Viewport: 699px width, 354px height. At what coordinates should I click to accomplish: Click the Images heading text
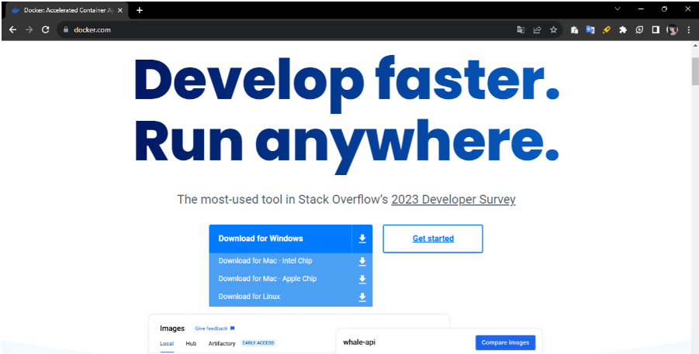[x=172, y=328]
